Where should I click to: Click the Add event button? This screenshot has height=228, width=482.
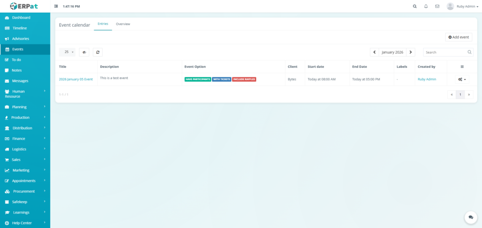pos(458,37)
